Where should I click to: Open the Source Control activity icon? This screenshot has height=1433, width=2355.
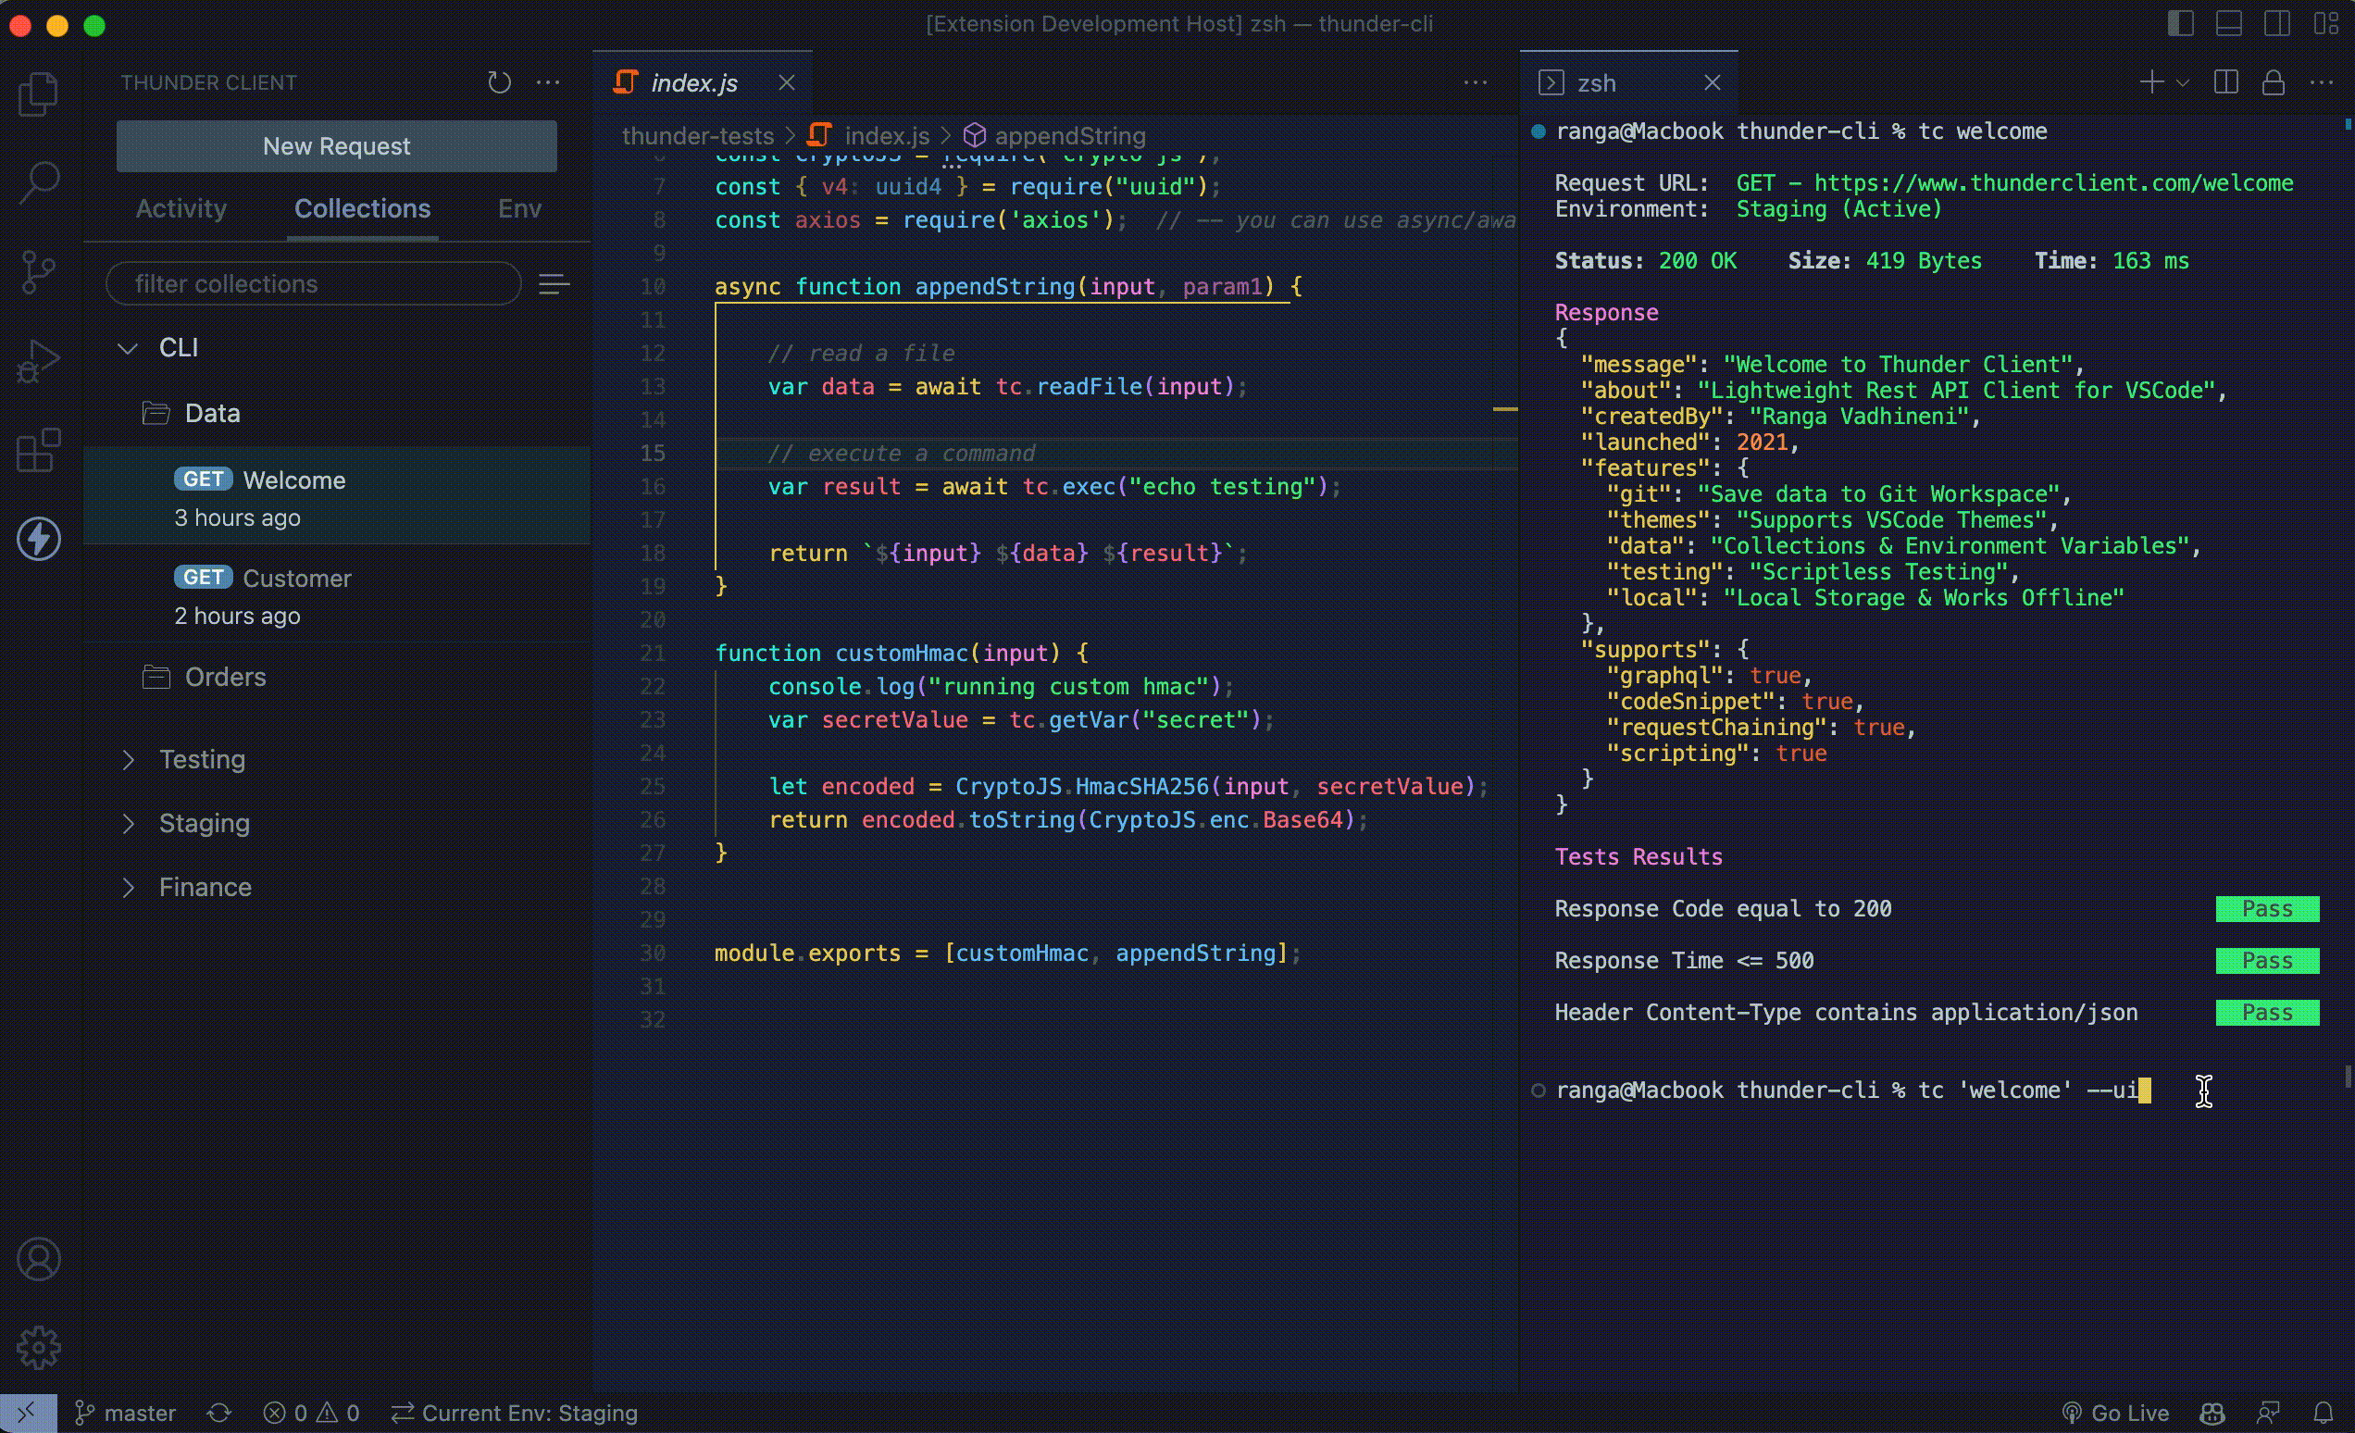38,271
